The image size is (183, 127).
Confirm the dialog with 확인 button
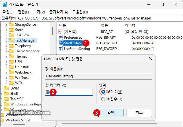111,113
